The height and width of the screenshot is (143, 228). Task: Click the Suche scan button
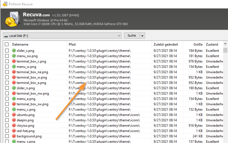pos(132,35)
